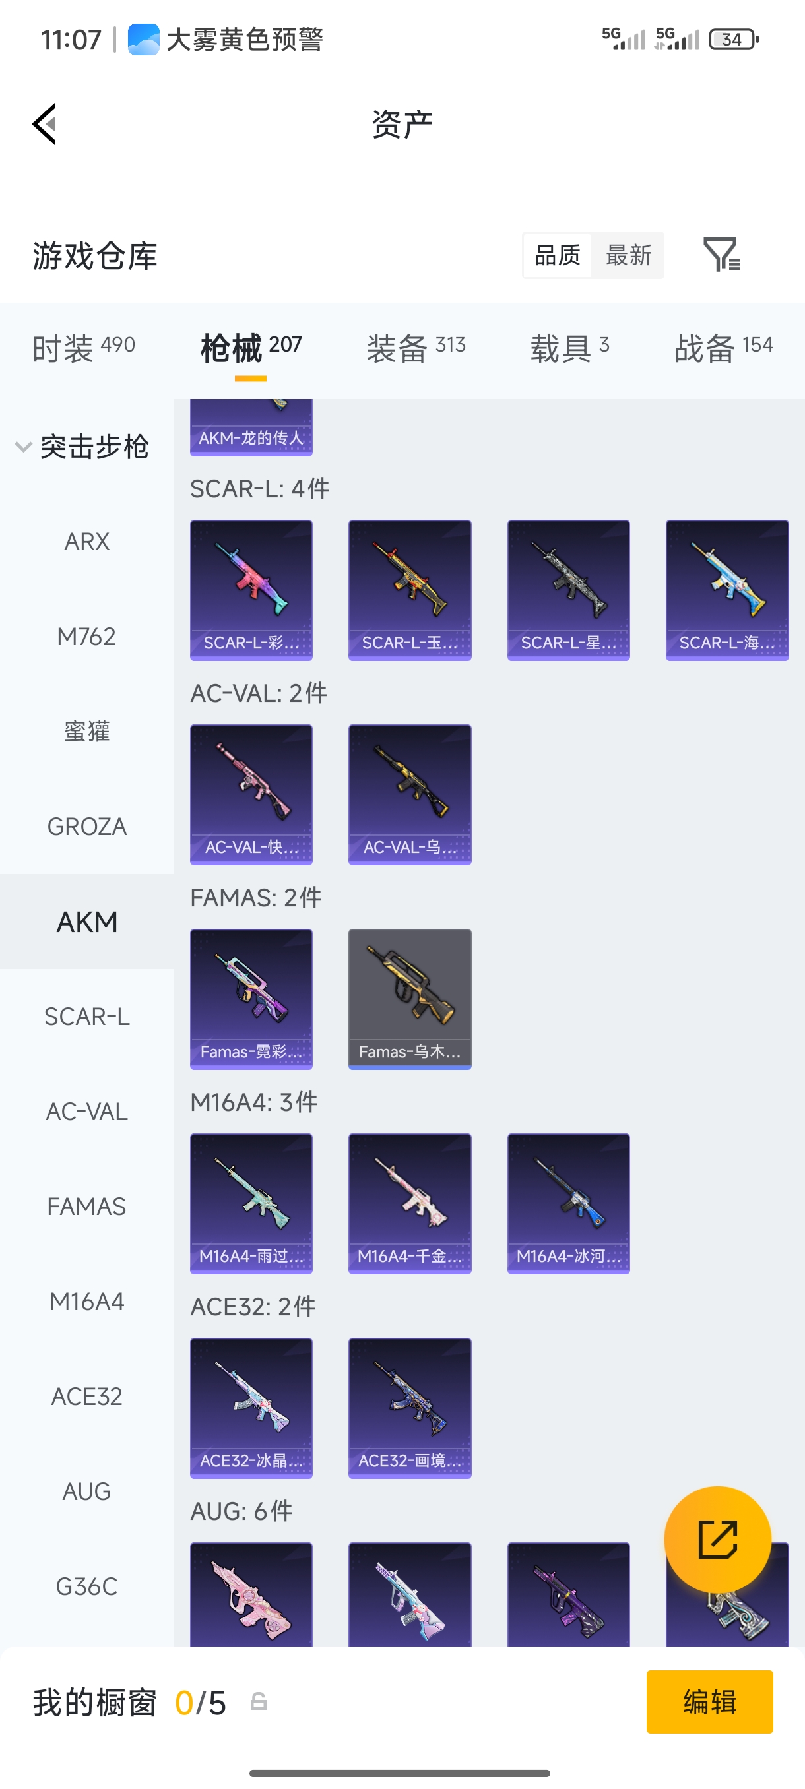Jump to M762 in sidebar list
Viewport: 805px width, 1789px height.
coord(87,636)
